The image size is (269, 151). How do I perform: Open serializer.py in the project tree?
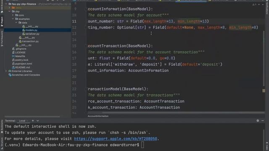(x=32, y=34)
